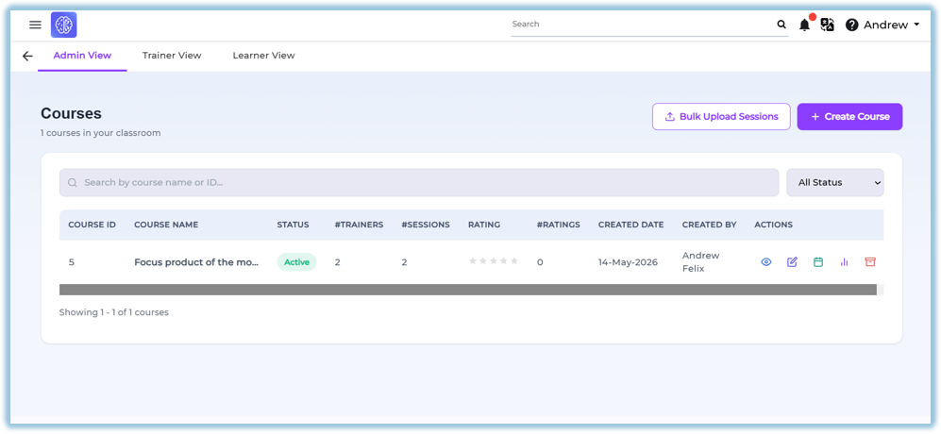Image resolution: width=941 pixels, height=434 pixels.
Task: Click the #TRAINERS column header
Action: tap(359, 225)
